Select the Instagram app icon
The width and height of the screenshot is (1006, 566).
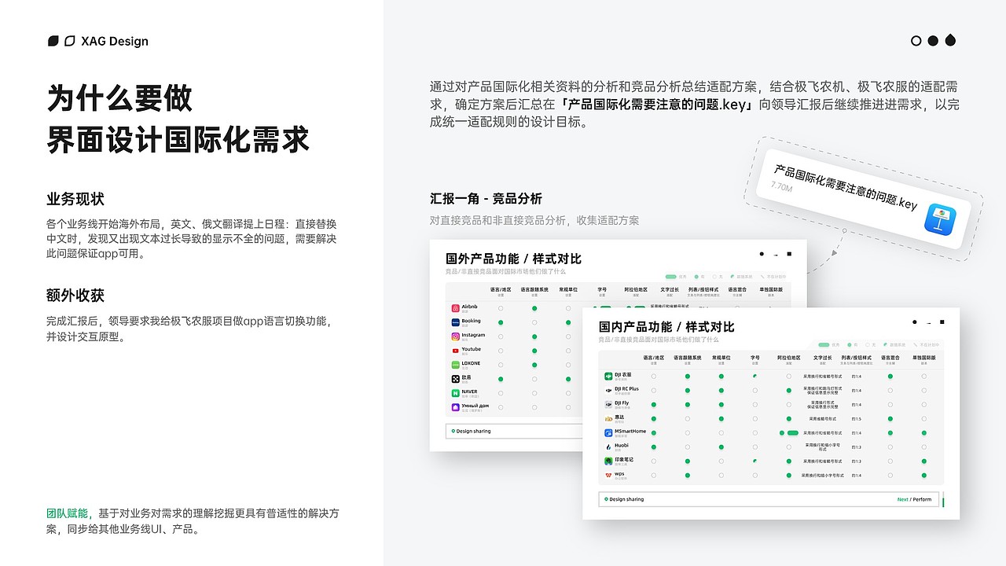click(x=455, y=336)
